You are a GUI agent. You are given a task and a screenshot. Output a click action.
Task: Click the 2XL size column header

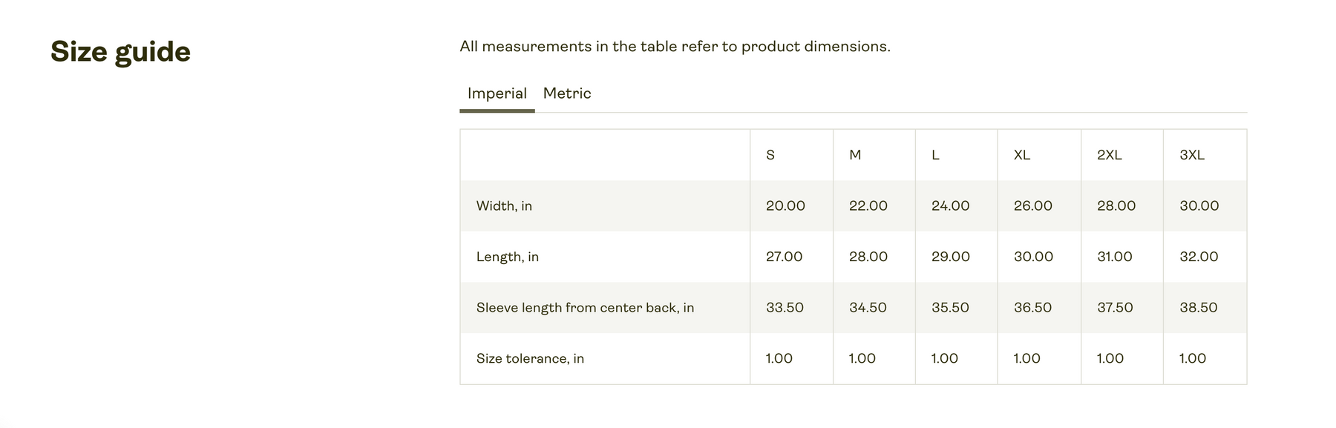(x=1110, y=155)
